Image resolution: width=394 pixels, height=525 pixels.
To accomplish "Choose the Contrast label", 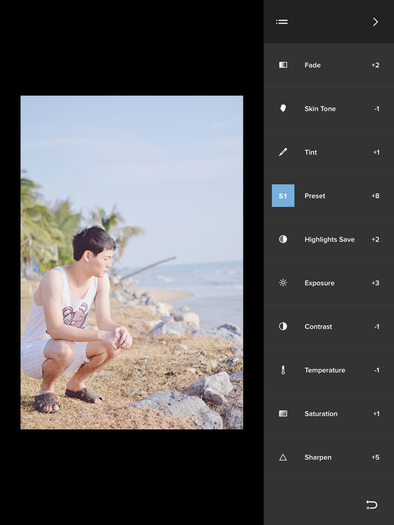I will [x=318, y=327].
